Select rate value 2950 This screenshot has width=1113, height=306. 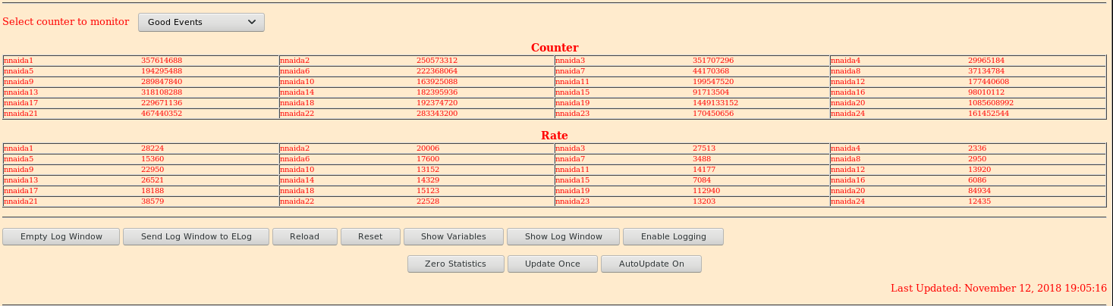point(977,159)
